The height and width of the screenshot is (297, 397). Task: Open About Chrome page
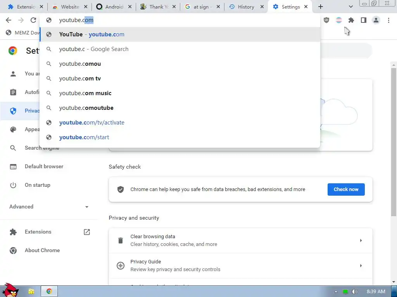(x=42, y=250)
